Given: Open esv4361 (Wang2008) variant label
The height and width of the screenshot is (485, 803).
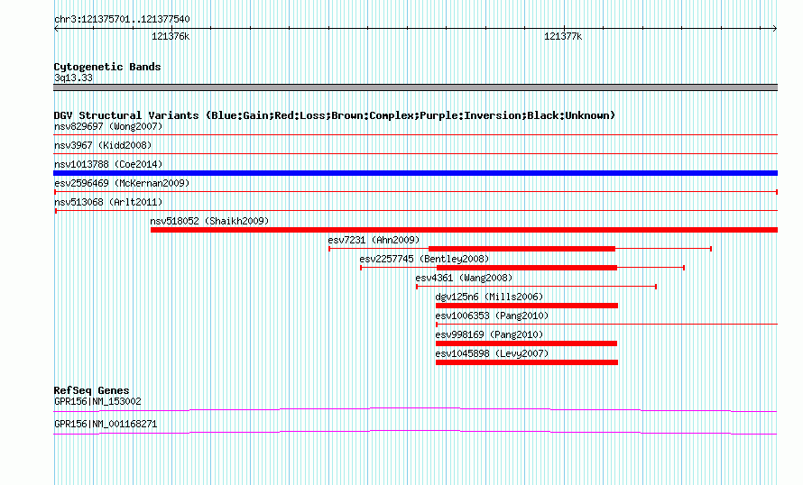Looking at the screenshot, I should coord(464,278).
